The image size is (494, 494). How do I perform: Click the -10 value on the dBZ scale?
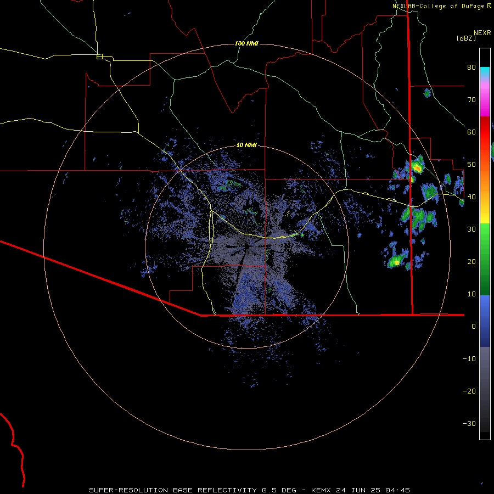coord(469,358)
